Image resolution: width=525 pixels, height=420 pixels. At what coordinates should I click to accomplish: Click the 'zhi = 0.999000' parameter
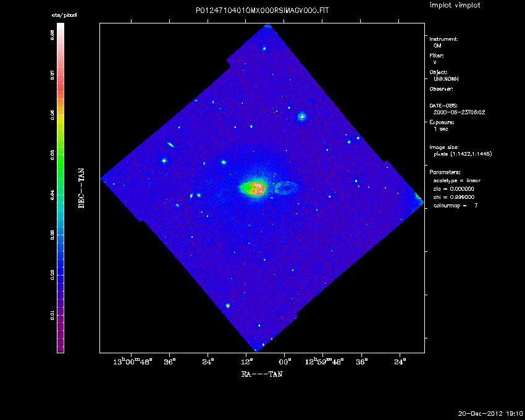point(454,197)
